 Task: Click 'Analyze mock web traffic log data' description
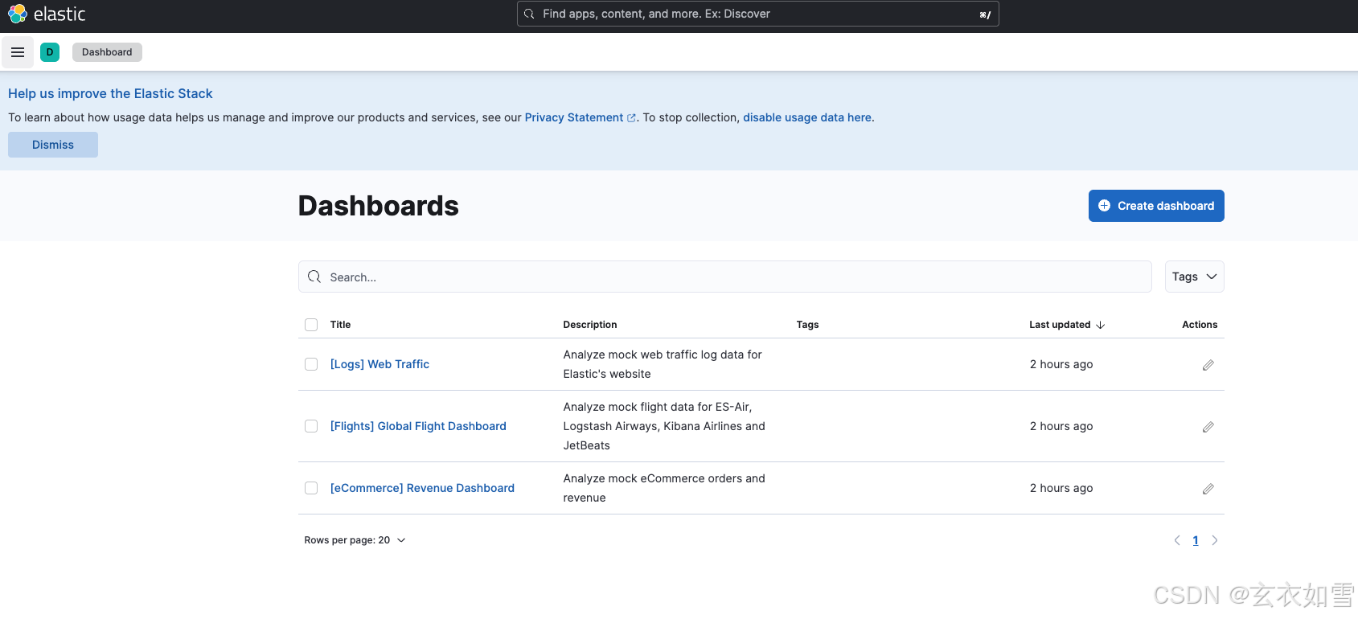point(663,364)
